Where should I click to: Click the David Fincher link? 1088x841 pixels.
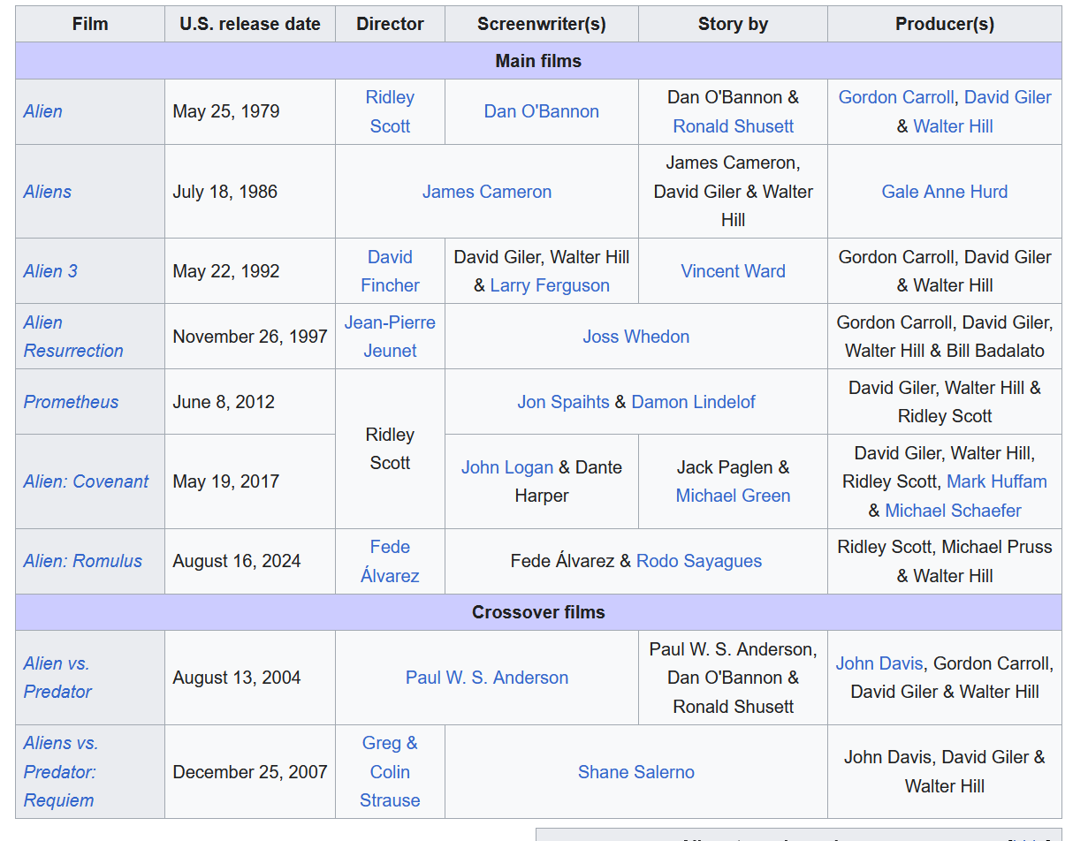[390, 271]
